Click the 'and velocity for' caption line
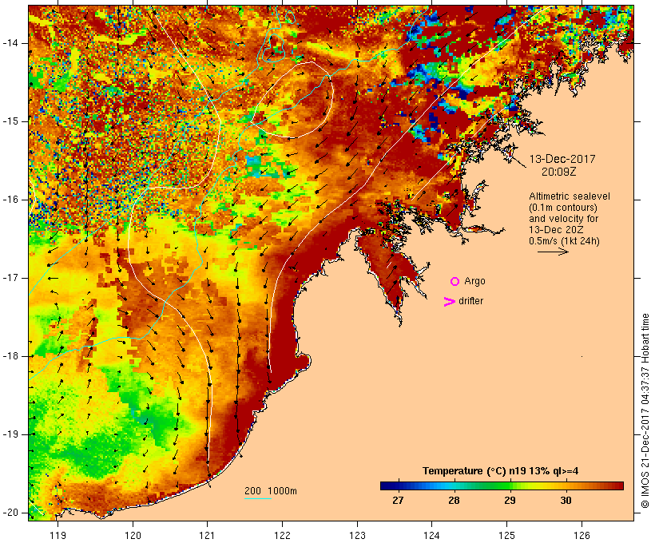The height and width of the screenshot is (543, 655). point(563,219)
